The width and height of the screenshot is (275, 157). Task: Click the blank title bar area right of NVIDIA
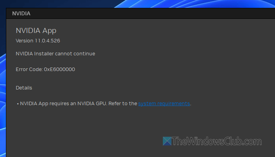point(157,13)
